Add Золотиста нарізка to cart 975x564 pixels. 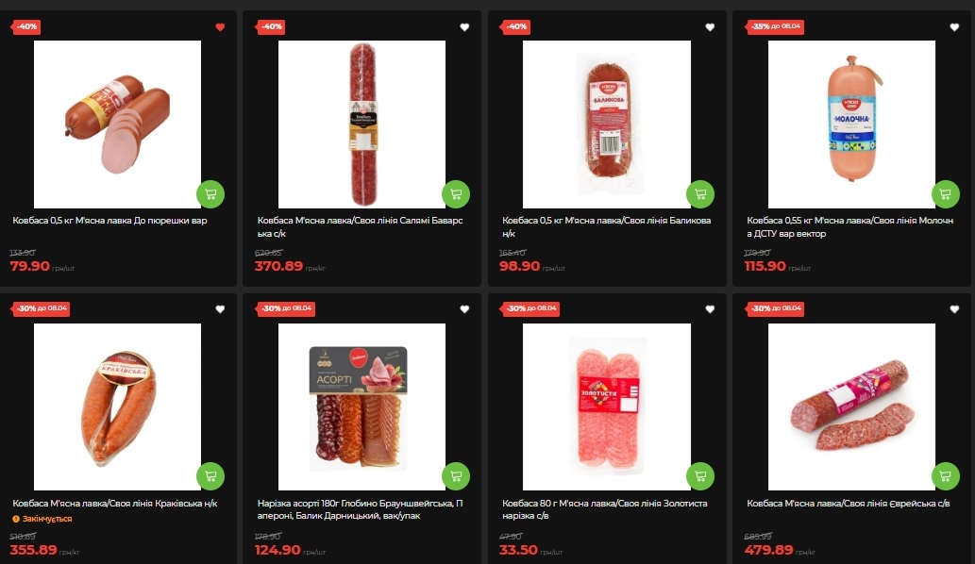[700, 476]
